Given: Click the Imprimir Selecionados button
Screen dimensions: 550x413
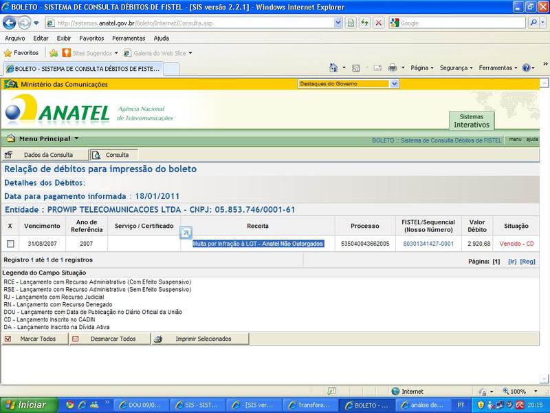Looking at the screenshot, I should click(200, 339).
